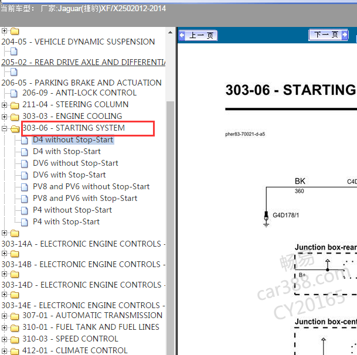Viewport: 357px width, 355px height.
Task: Collapse the 303-06 Starting System folder
Action: click(5, 128)
